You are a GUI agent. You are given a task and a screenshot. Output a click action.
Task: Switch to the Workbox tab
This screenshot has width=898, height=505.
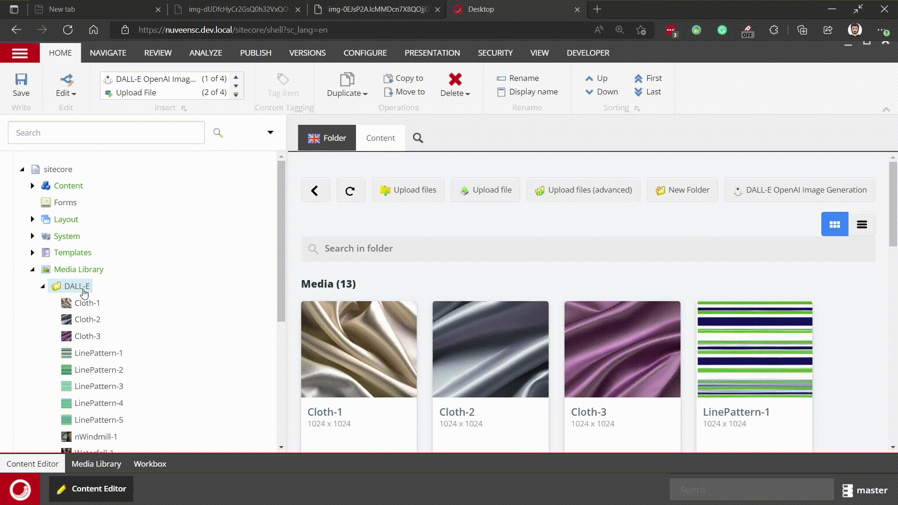pyautogui.click(x=150, y=464)
